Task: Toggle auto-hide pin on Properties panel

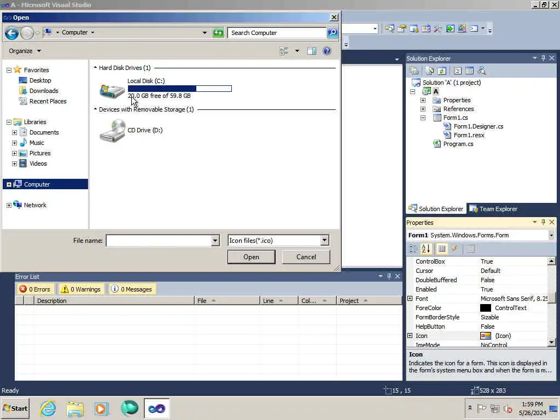Action: (543, 222)
